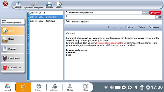Tick the CCI checkbox on second recipient
Screen dimensions: 164x92
(x=157, y=17)
